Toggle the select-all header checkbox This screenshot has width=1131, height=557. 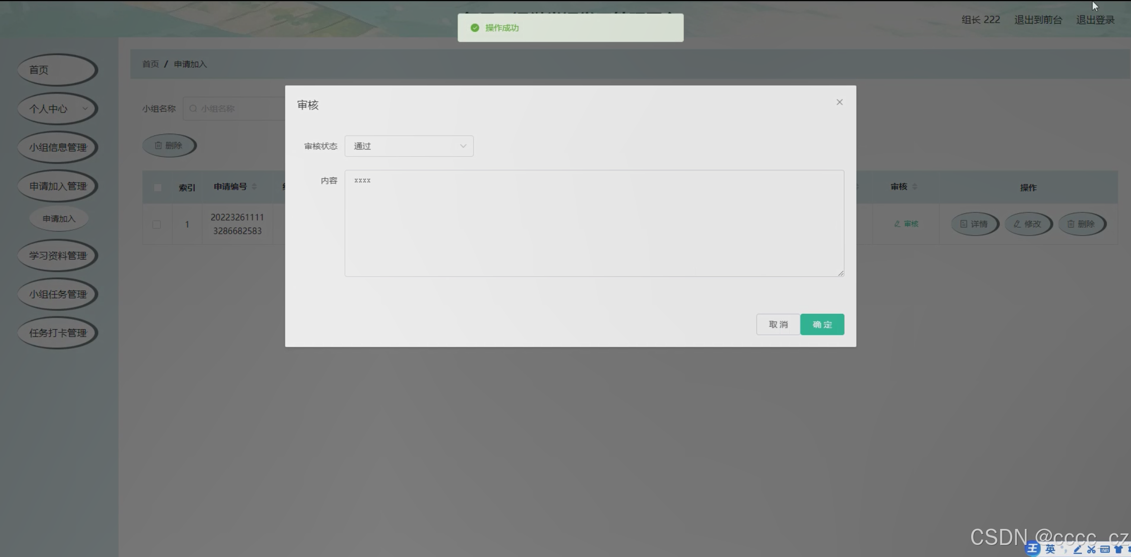click(x=158, y=188)
